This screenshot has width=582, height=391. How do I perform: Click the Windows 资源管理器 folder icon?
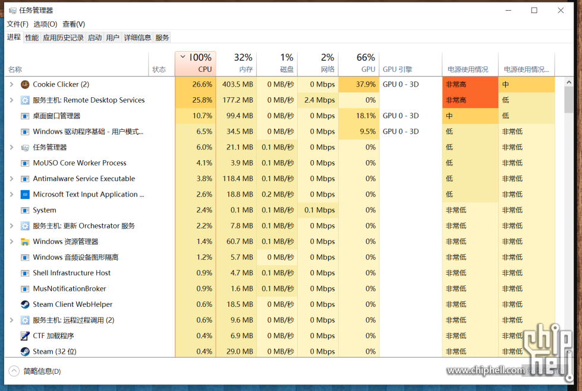point(25,241)
